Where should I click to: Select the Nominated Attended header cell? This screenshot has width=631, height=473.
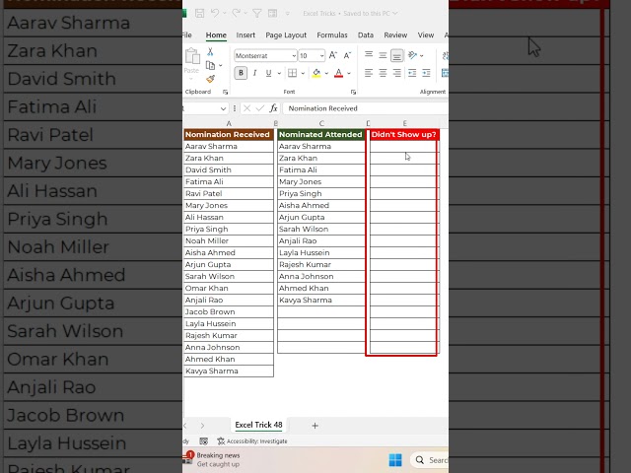point(320,134)
